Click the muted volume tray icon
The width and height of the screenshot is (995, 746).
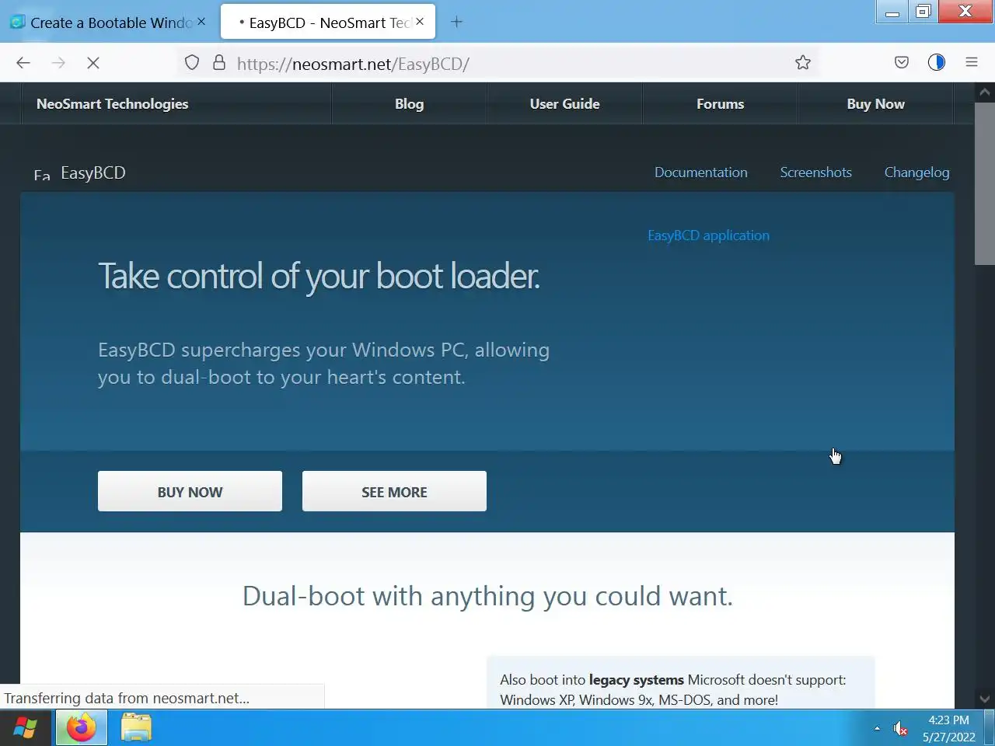[x=901, y=728]
